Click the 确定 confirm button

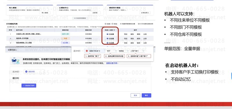click(146, 95)
